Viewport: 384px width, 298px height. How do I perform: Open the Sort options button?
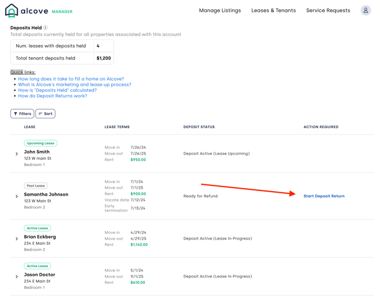click(45, 114)
